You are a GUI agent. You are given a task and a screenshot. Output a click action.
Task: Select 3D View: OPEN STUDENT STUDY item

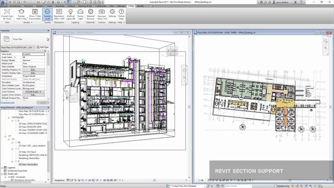[33, 124]
